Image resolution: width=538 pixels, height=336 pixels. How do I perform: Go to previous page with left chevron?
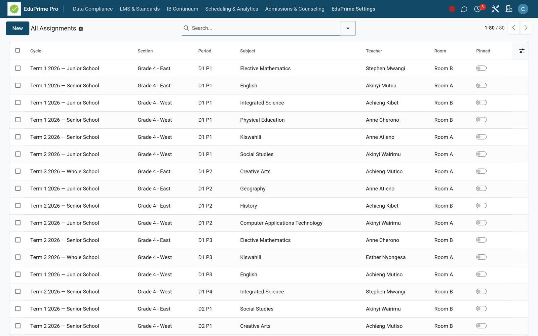coord(513,28)
